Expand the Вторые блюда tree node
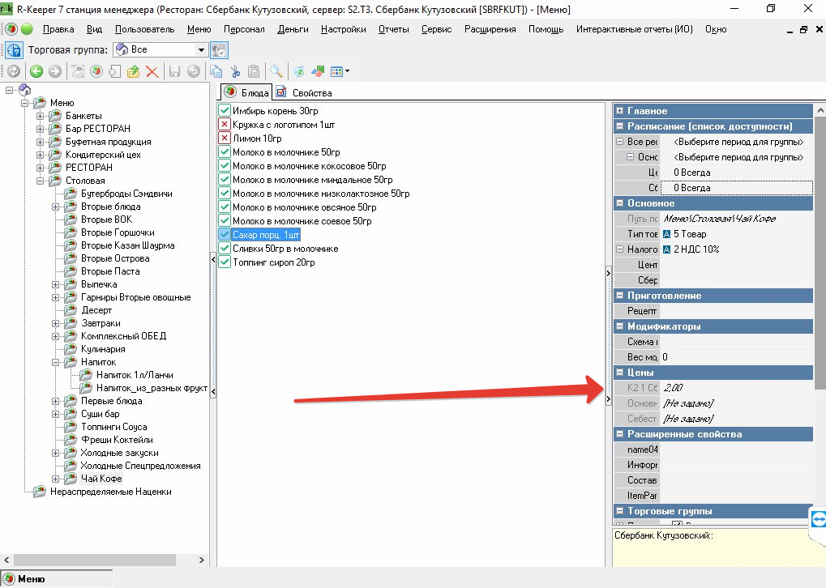 tap(54, 207)
